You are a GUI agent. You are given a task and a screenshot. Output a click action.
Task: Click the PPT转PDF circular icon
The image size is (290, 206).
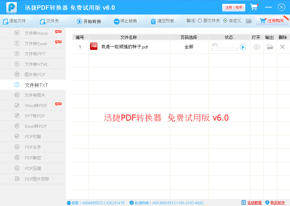[x=17, y=115]
